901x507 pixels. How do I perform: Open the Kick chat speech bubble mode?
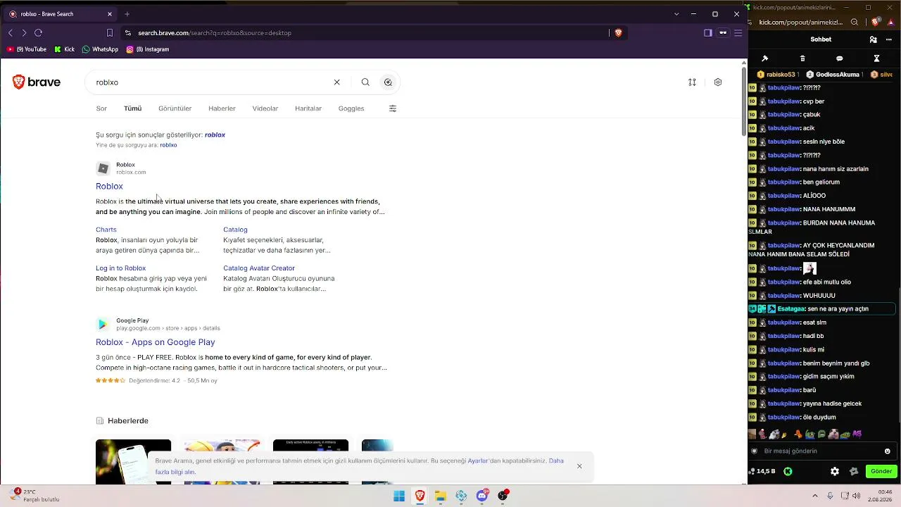point(840,58)
